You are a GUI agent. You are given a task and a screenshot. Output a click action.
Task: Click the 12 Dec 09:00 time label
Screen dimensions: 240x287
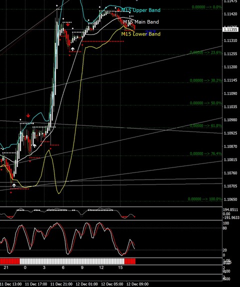pyautogui.click(x=137, y=284)
